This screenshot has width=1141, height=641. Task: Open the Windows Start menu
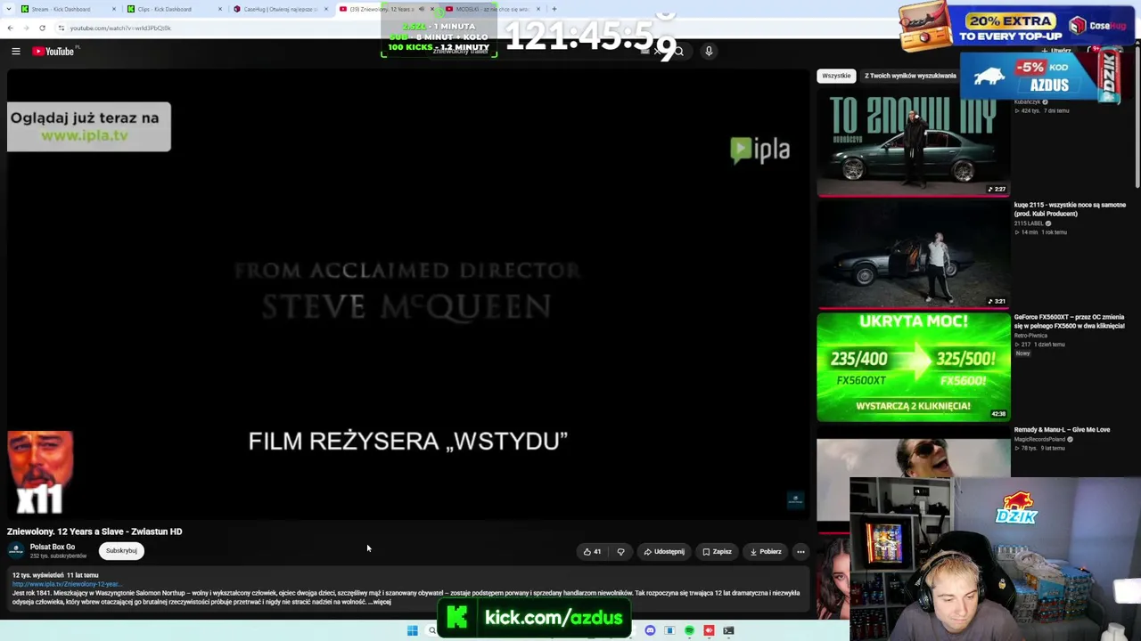(412, 631)
